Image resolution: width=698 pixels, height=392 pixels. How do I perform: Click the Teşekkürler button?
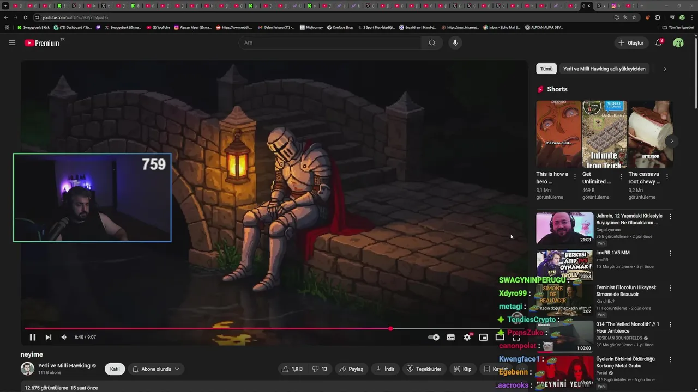coord(424,369)
